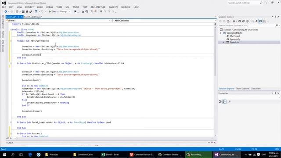Click the taskbar search icon
Screen dimensions: 281x158
click(x=13, y=154)
